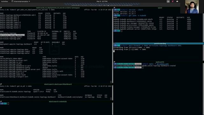Screen dimensions: 204x115
Task: Click the statefulset.apps/es-topology-data row
Action: click(x=21, y=50)
